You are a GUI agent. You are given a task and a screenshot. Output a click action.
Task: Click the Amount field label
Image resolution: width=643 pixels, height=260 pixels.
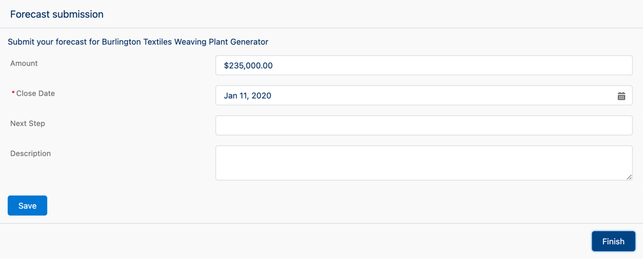(x=24, y=63)
